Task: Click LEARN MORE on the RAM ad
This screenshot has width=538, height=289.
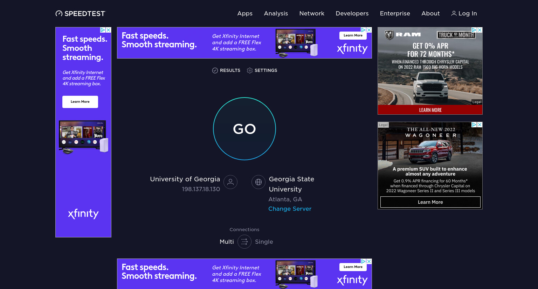Action: pos(430,110)
